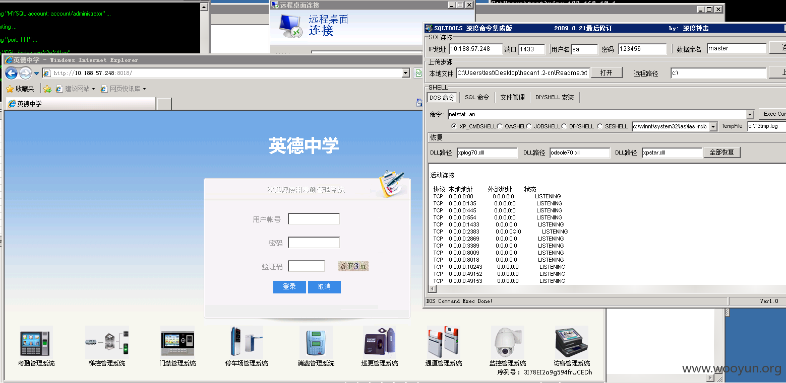Click the TempFile field
This screenshot has height=383, width=786.
tap(766, 126)
